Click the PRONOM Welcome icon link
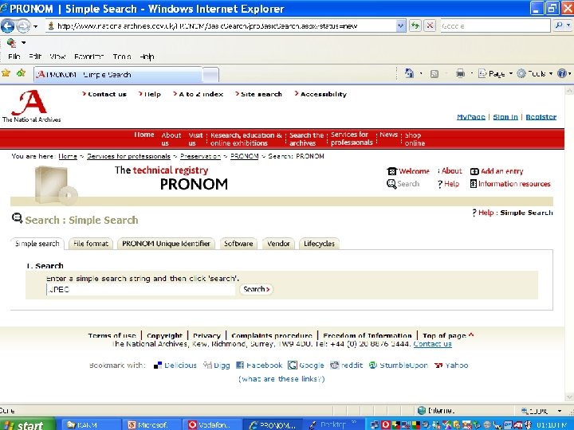574x430 pixels. pos(408,171)
